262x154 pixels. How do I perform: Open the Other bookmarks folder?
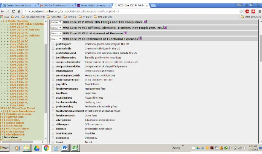pyautogui.click(x=251, y=17)
